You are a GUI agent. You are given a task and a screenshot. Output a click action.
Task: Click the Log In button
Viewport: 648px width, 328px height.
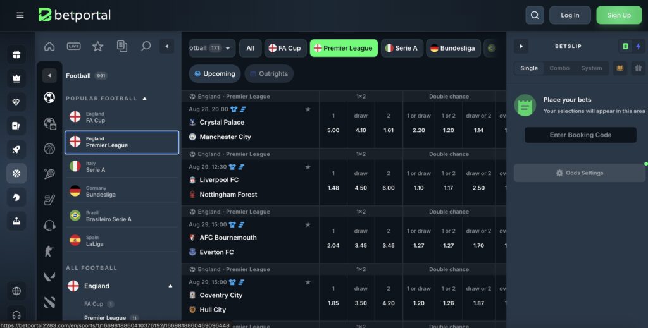[570, 15]
